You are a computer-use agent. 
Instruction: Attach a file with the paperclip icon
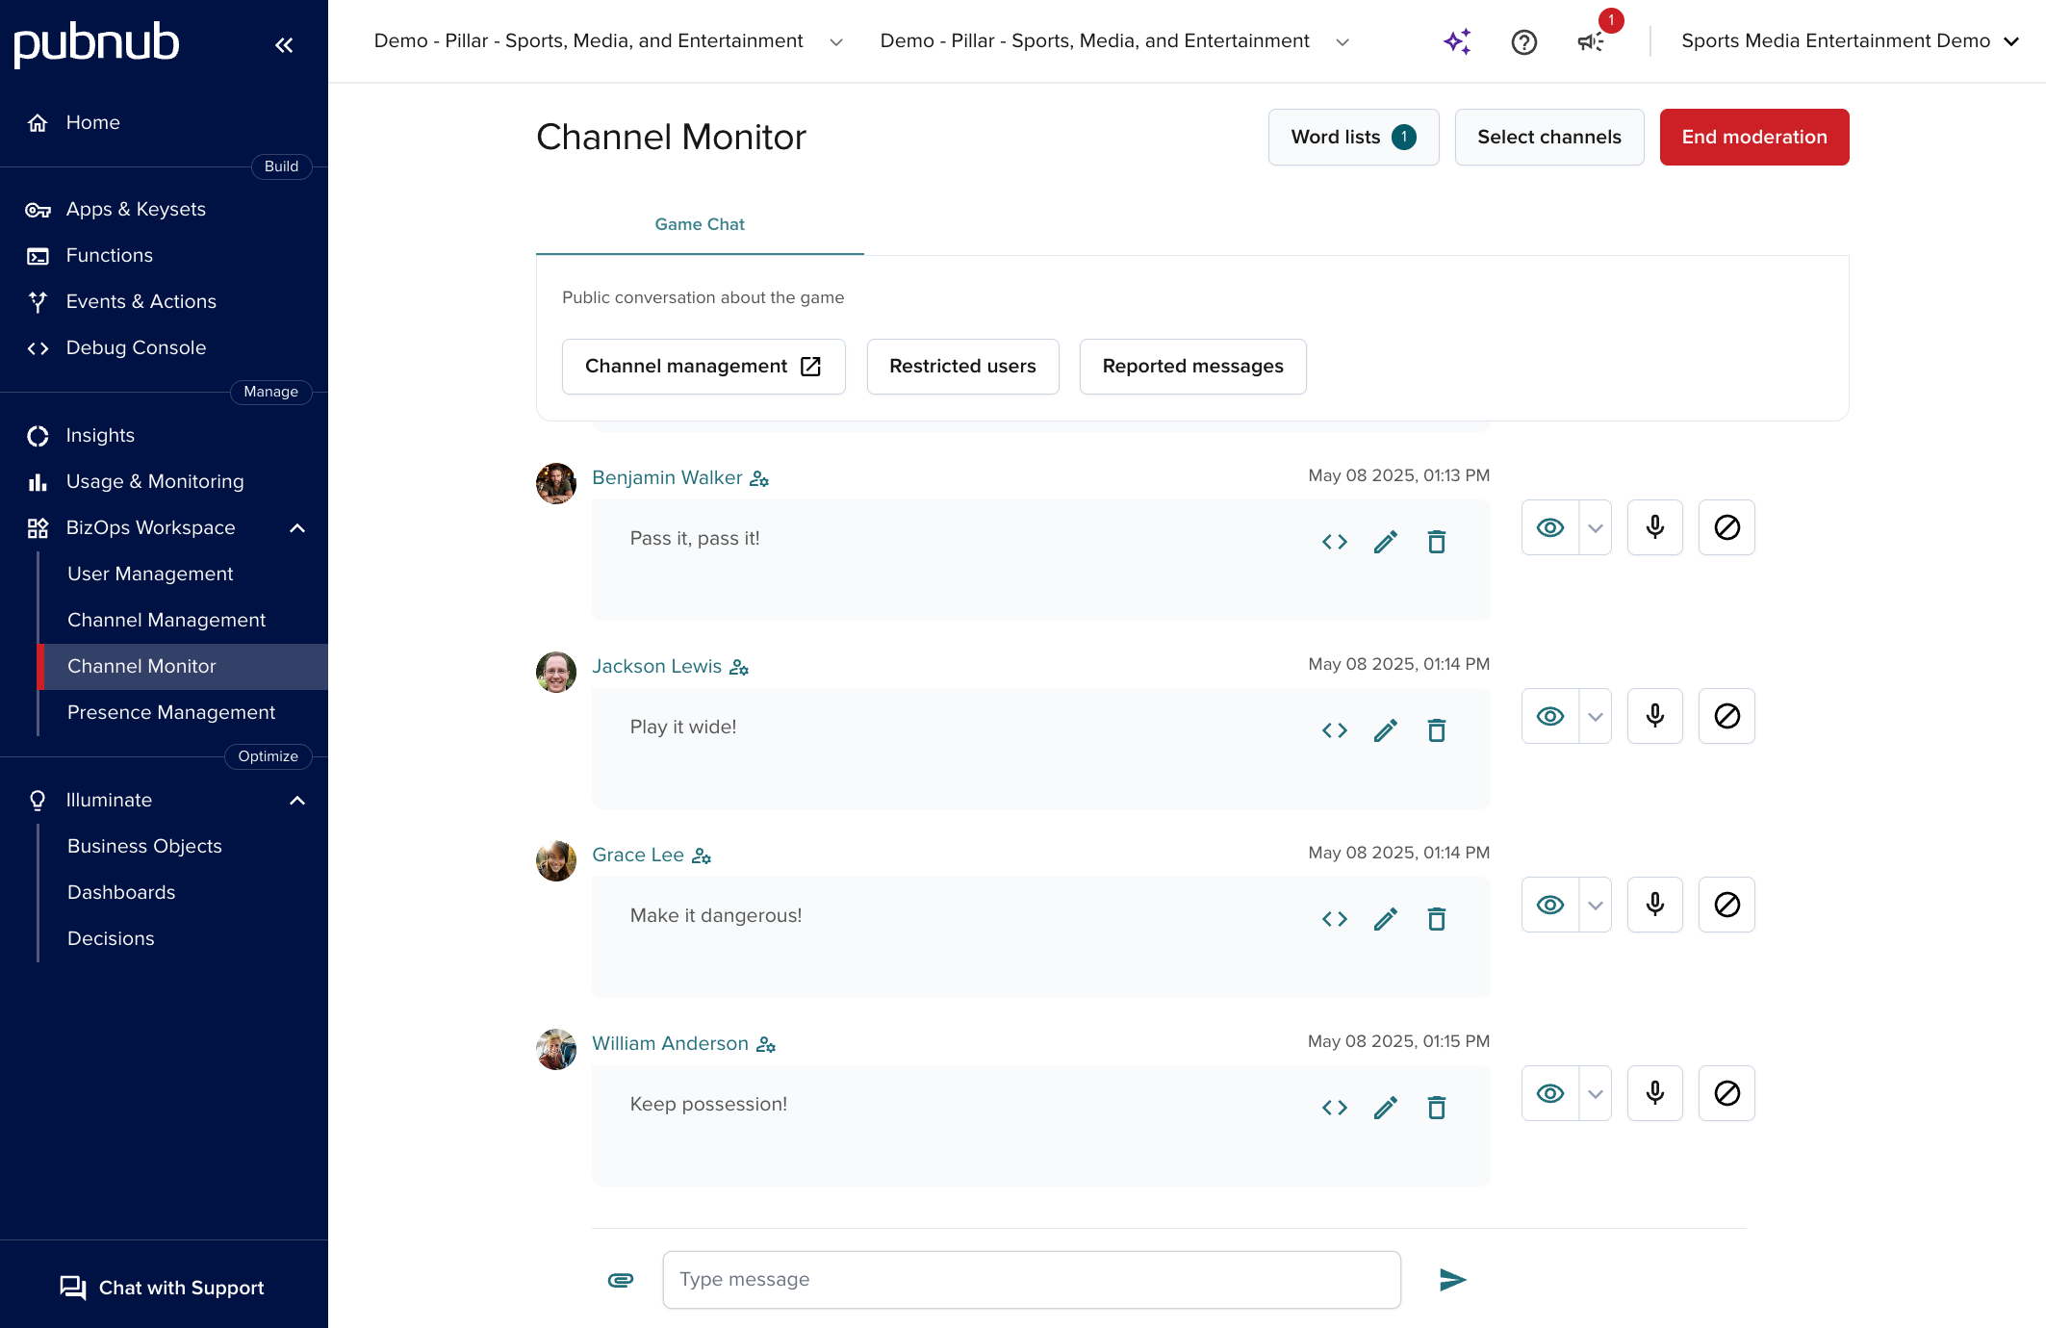[x=620, y=1280]
